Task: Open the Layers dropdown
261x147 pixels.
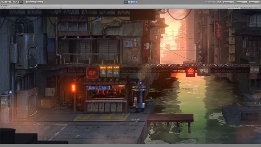Action: click(x=242, y=2)
